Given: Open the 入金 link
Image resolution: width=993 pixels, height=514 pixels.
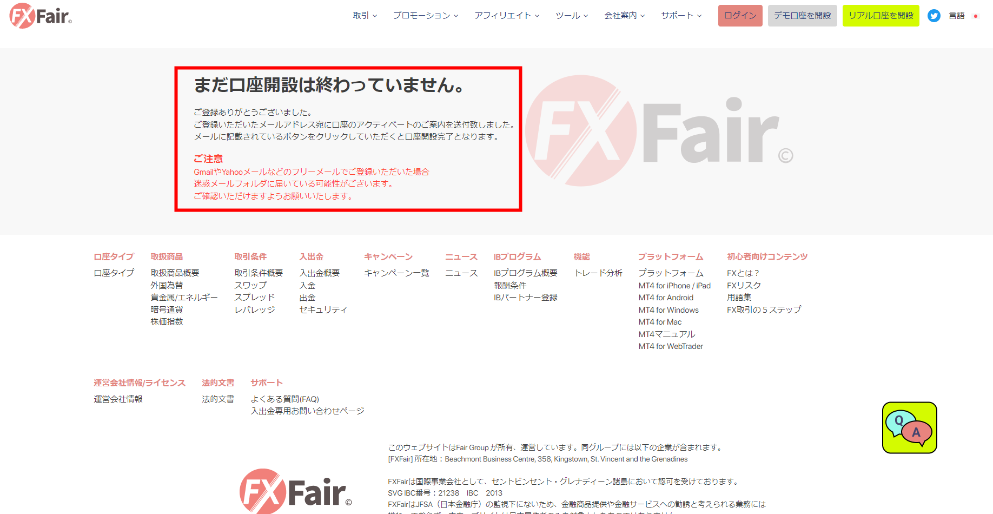Looking at the screenshot, I should 307,285.
